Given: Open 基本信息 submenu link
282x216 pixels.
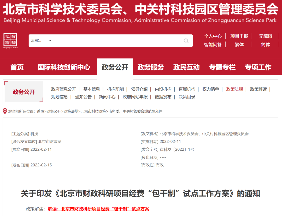Looking at the screenshot, I should pos(92,89).
